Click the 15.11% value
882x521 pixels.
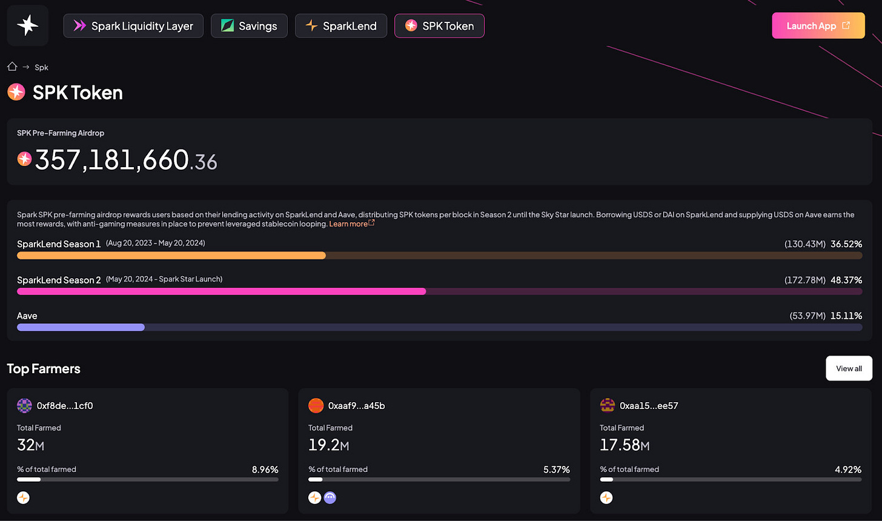pos(846,316)
